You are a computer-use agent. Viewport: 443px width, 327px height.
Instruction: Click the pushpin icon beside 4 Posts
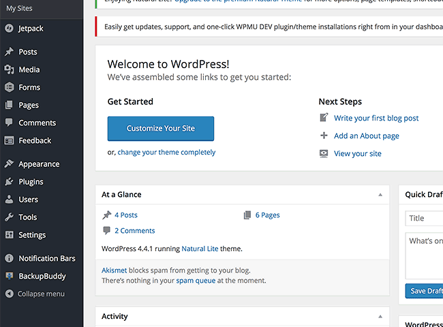click(x=106, y=215)
